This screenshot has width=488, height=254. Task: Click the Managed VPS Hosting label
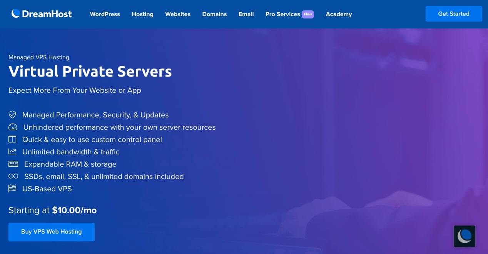39,57
